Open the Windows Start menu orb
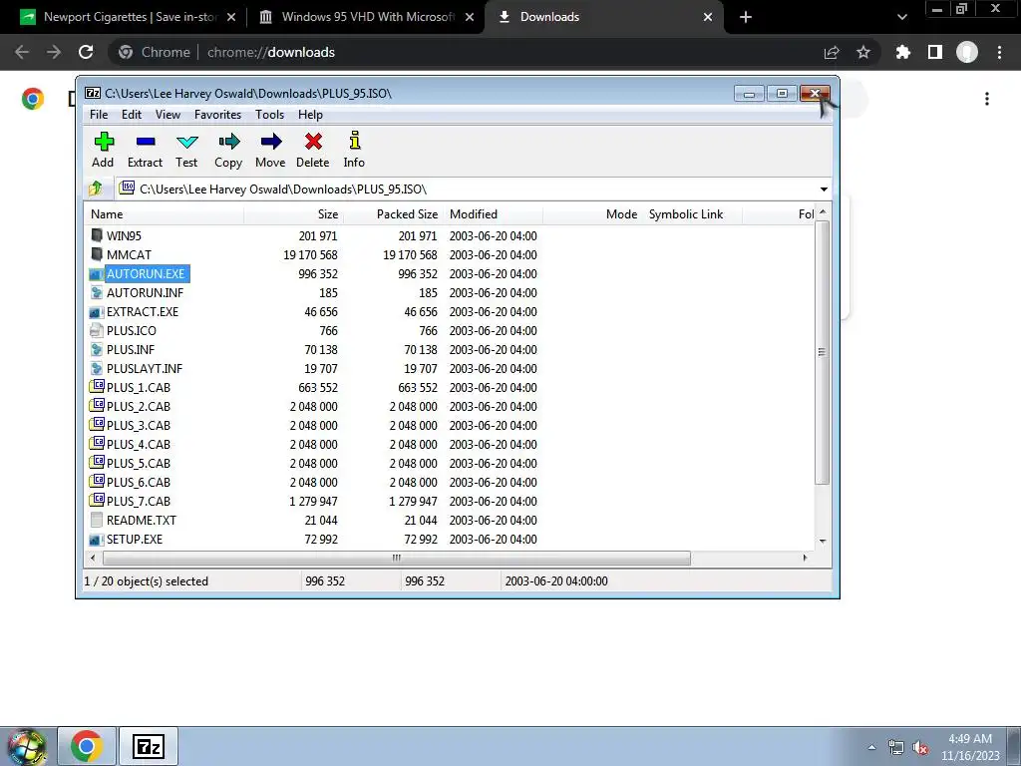Screen dimensions: 1021x766 (27, 747)
